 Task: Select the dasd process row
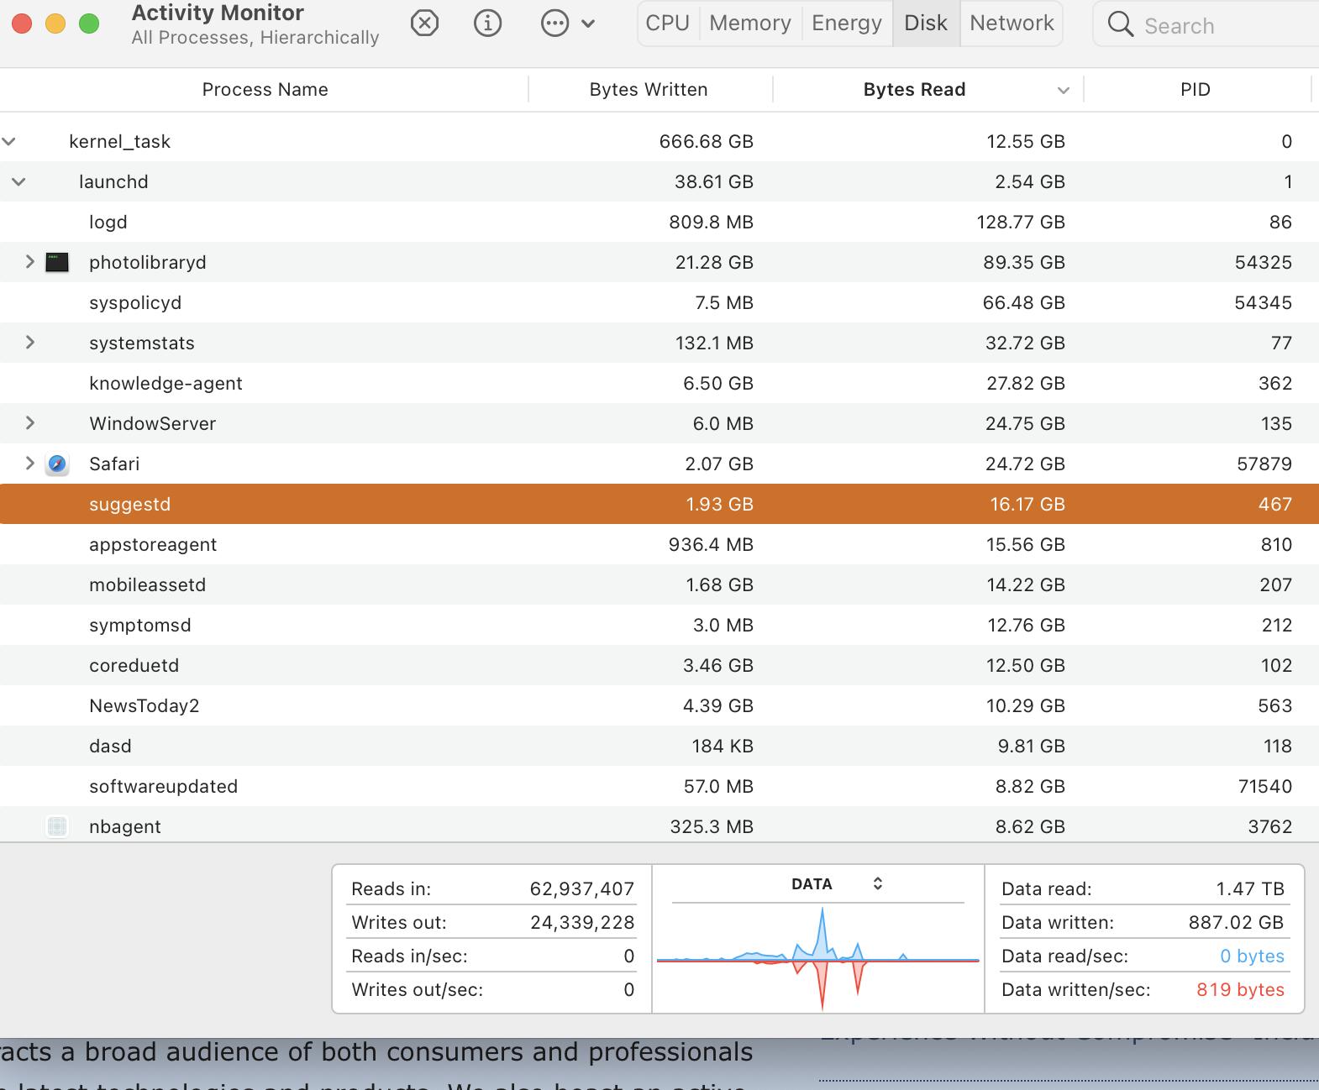(659, 746)
